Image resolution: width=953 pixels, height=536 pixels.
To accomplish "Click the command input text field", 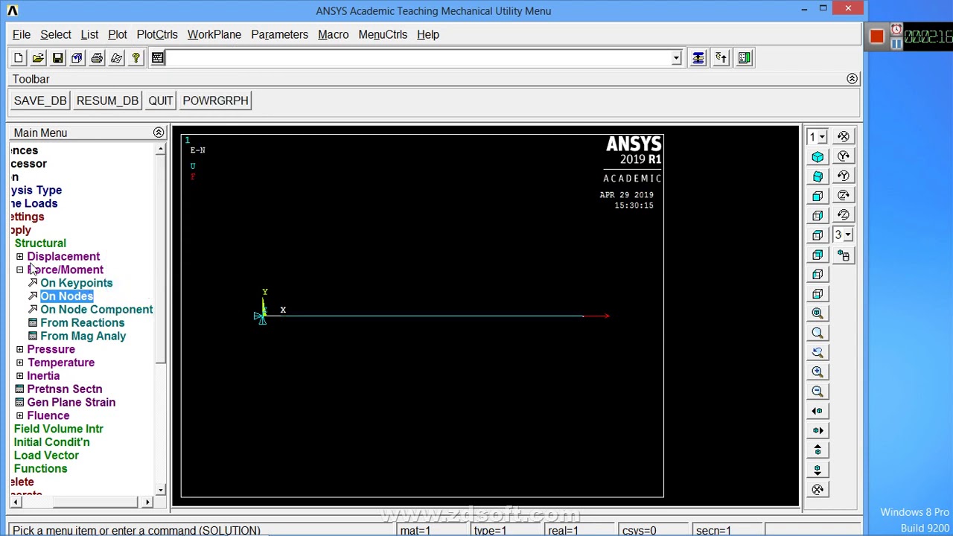I will (x=420, y=58).
